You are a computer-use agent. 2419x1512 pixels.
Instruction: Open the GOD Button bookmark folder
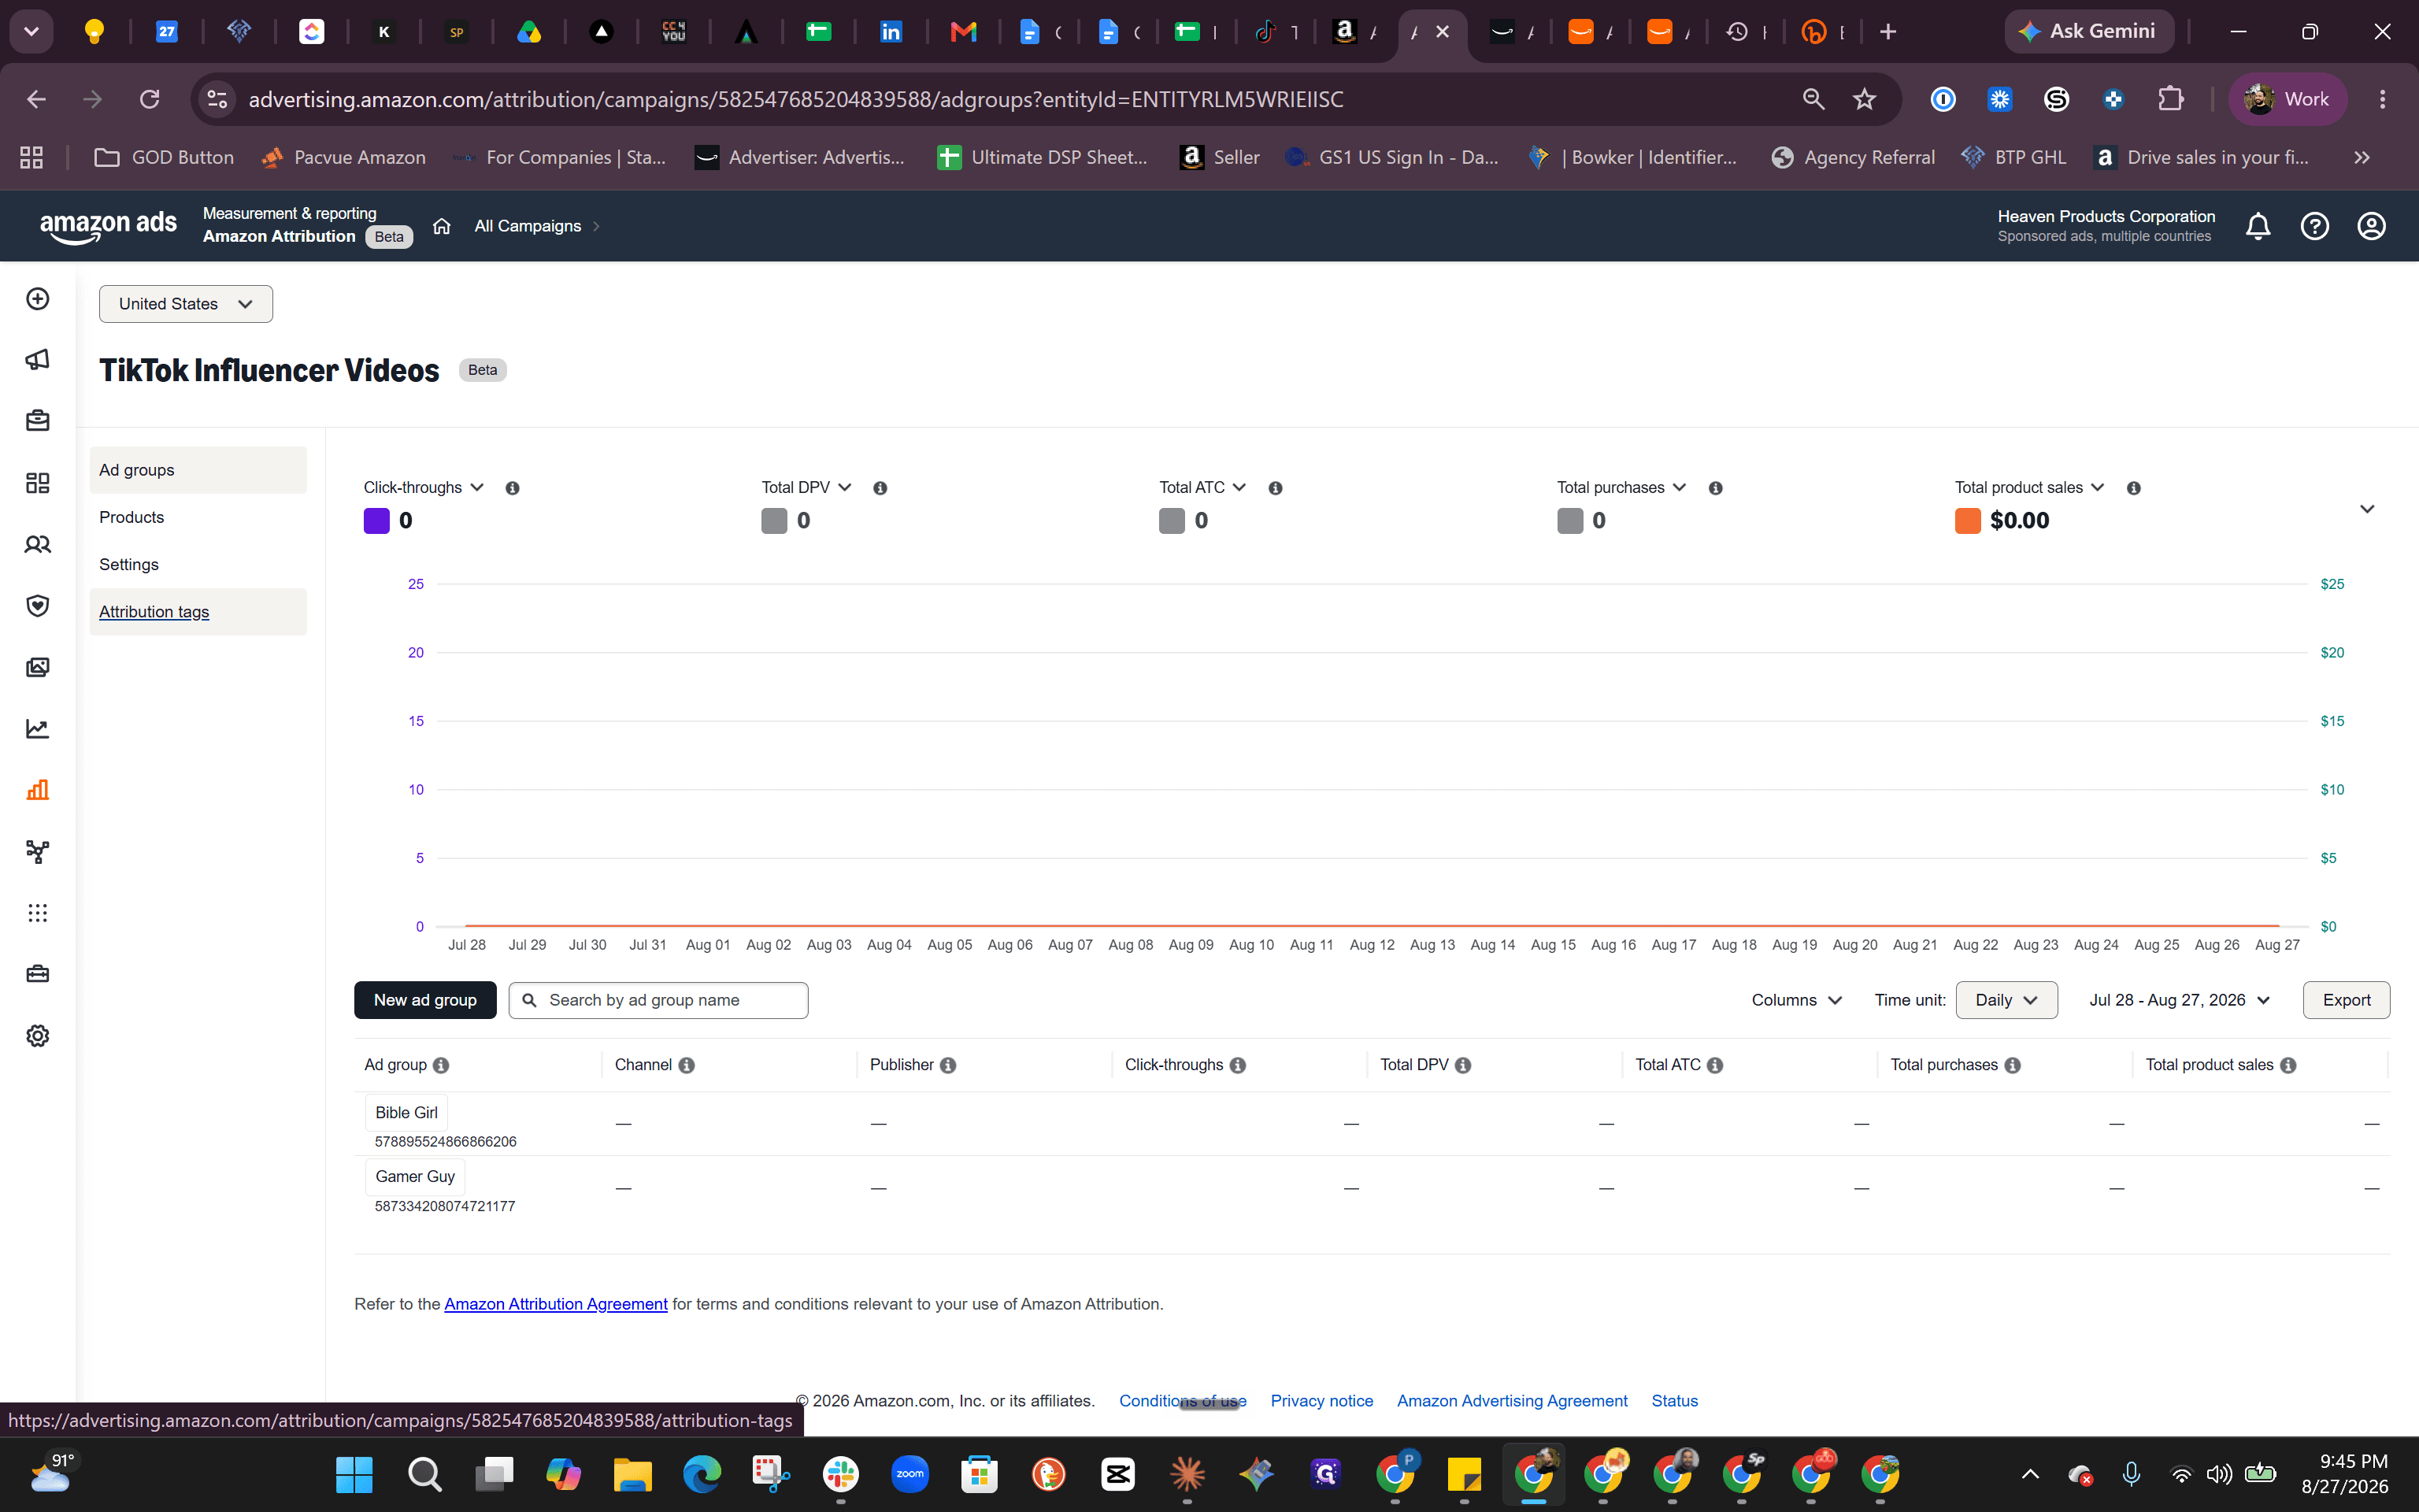[164, 157]
